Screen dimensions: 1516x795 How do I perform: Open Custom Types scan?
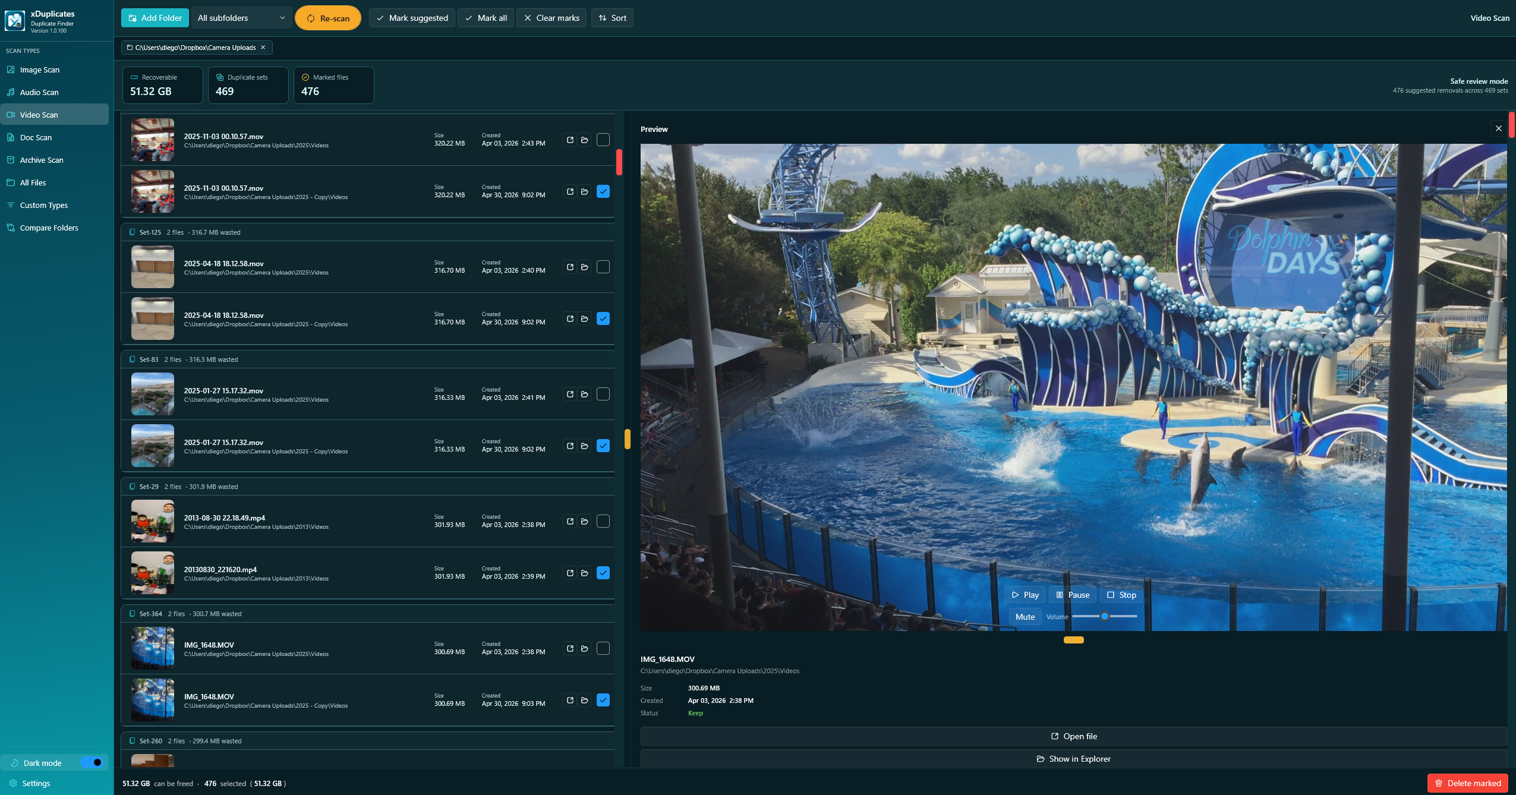pos(54,205)
